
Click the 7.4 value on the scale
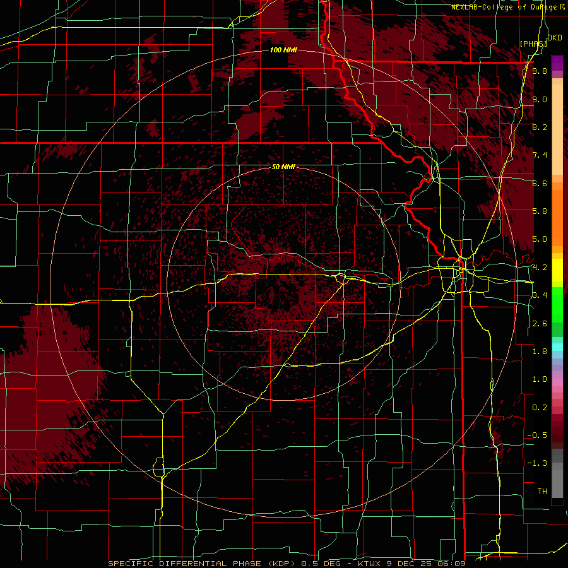pos(540,155)
